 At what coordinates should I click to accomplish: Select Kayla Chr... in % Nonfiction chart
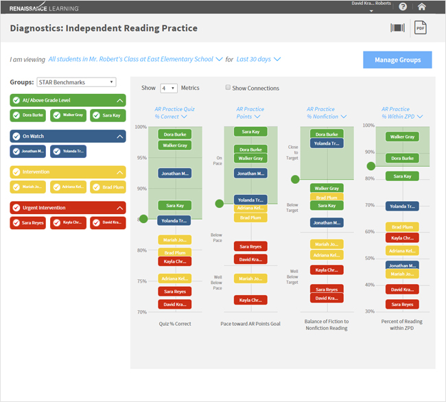coord(327,270)
